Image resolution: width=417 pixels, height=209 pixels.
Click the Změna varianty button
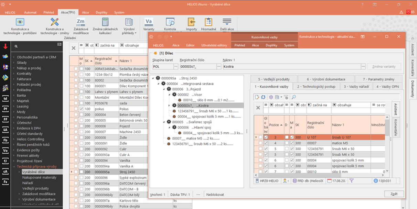click(x=385, y=67)
